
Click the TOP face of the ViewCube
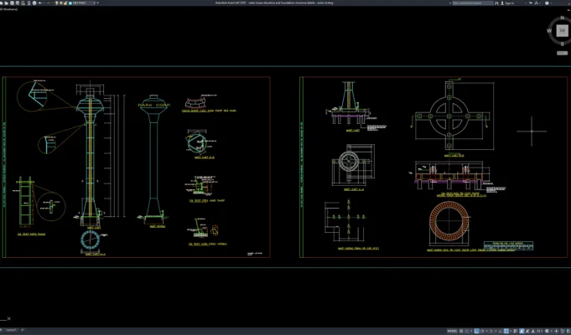click(x=562, y=30)
